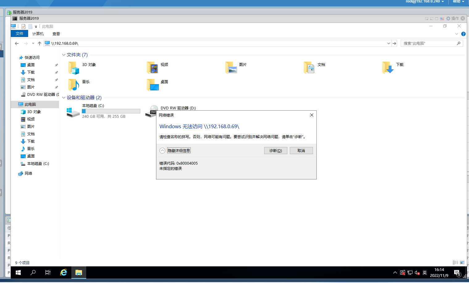469x283 pixels.
Task: Collapse the 文件夹 (7) group
Action: click(64, 55)
